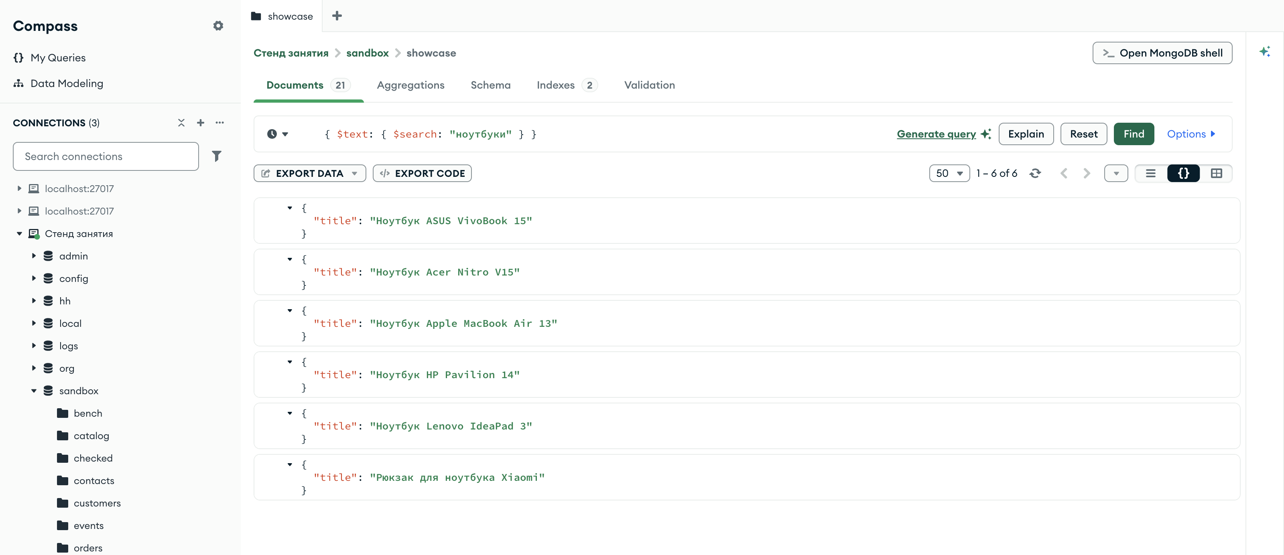
Task: Expand second localhost:27017 connection
Action: (19, 211)
